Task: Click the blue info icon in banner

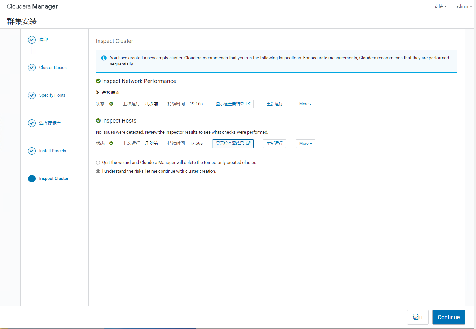Action: [x=104, y=58]
